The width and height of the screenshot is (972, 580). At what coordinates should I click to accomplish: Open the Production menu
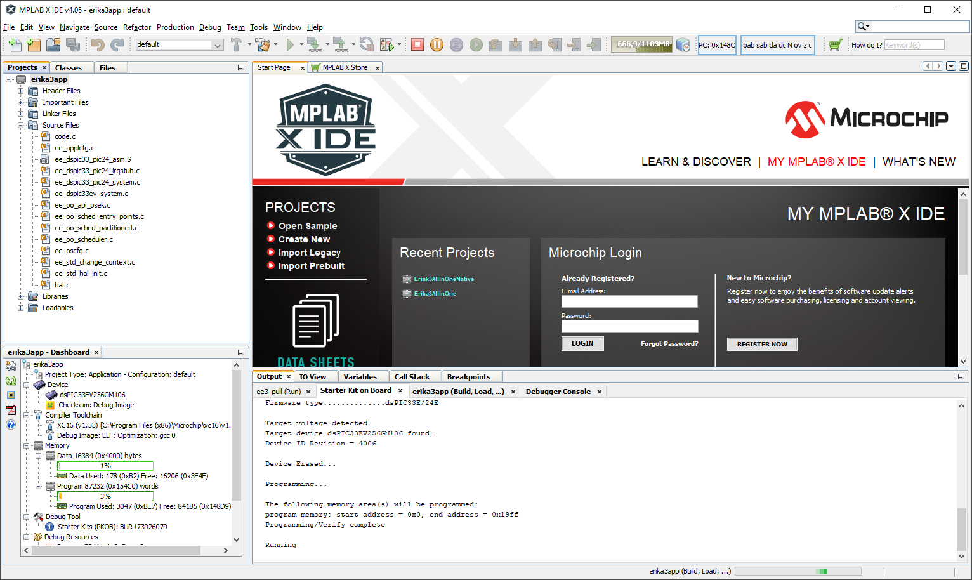tap(175, 27)
